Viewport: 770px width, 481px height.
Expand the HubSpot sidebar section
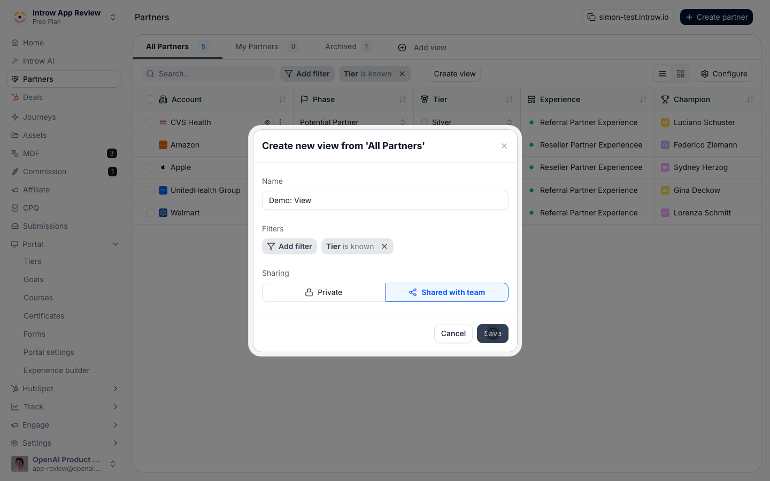point(115,389)
